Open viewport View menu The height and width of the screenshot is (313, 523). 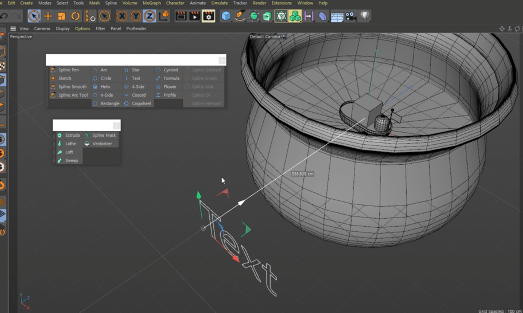pos(24,28)
